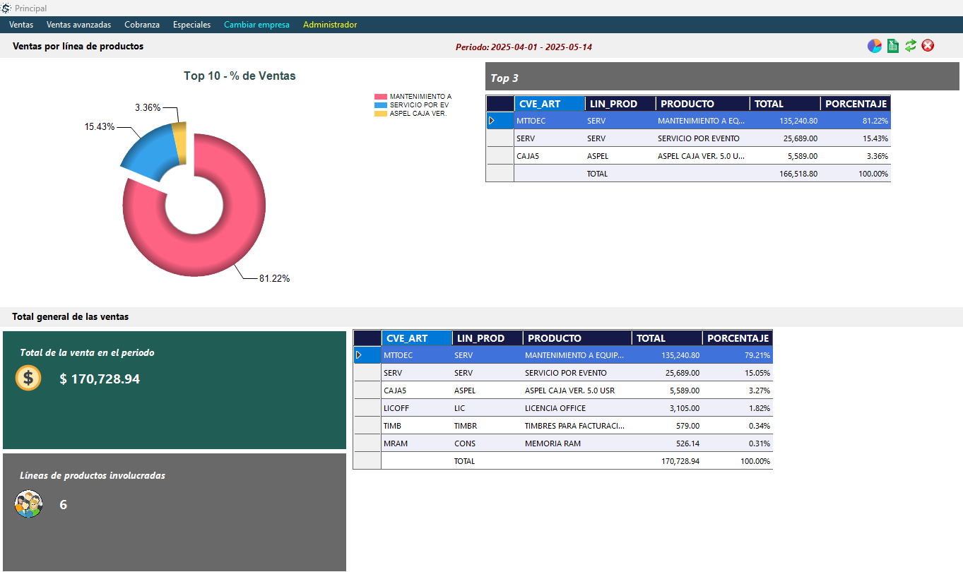The width and height of the screenshot is (963, 572).
Task: Click the Periodo date range label
Action: pyautogui.click(x=525, y=45)
